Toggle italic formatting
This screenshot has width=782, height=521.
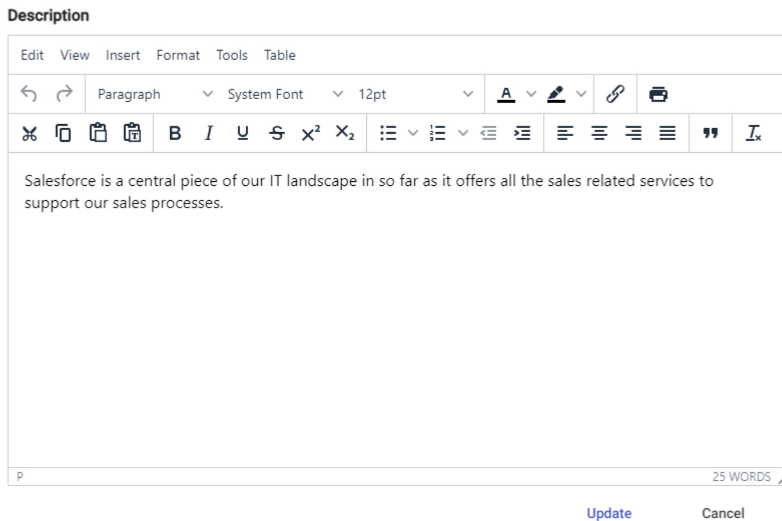pos(209,133)
